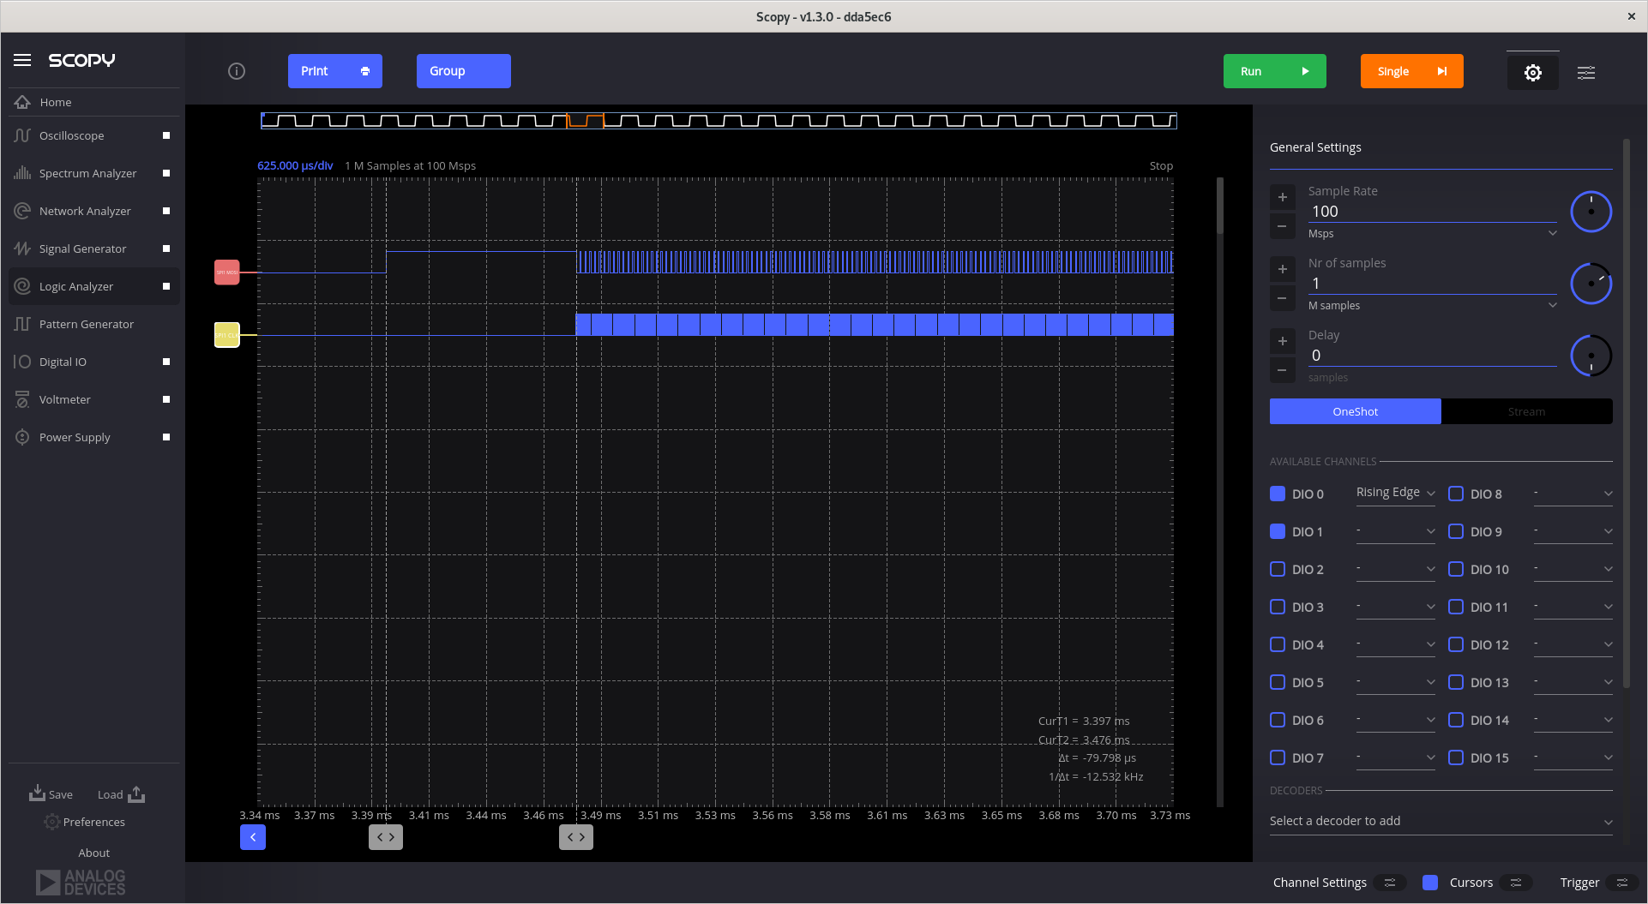Image resolution: width=1648 pixels, height=904 pixels.
Task: Enable DIO 9 channel
Action: pyautogui.click(x=1456, y=531)
